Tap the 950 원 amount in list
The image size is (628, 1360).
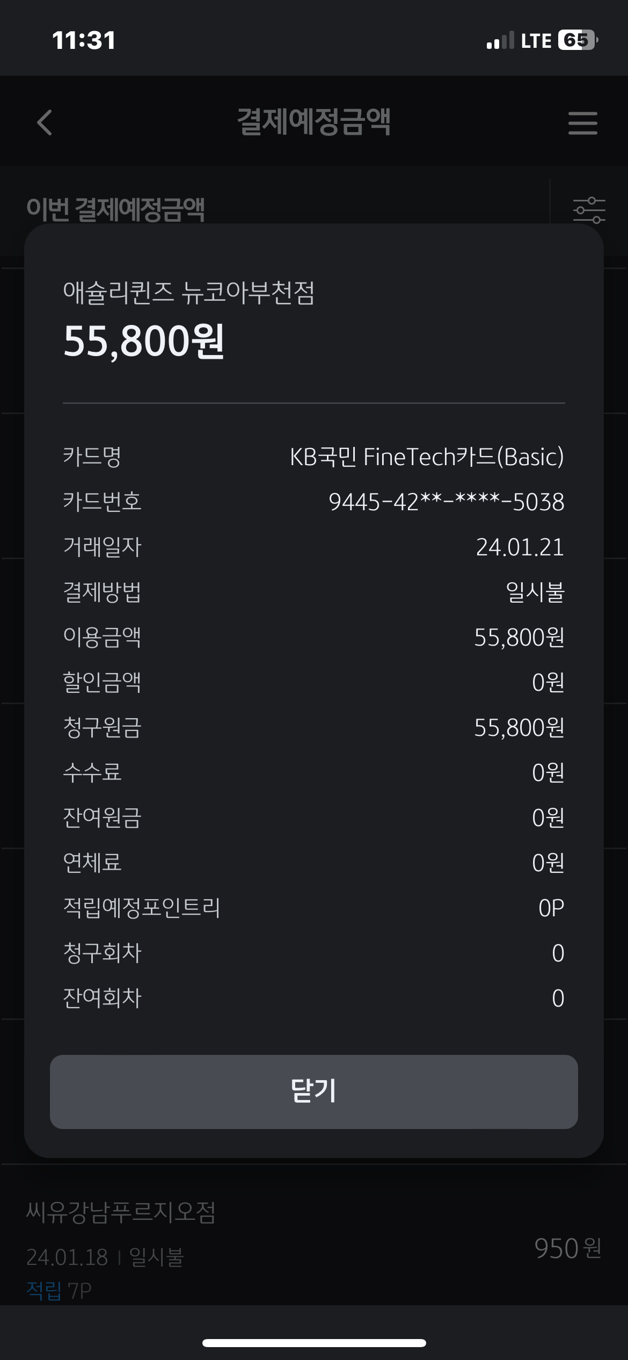point(567,1248)
